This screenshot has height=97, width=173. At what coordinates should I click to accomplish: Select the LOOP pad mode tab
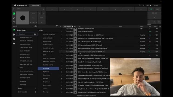[x=158, y=9]
